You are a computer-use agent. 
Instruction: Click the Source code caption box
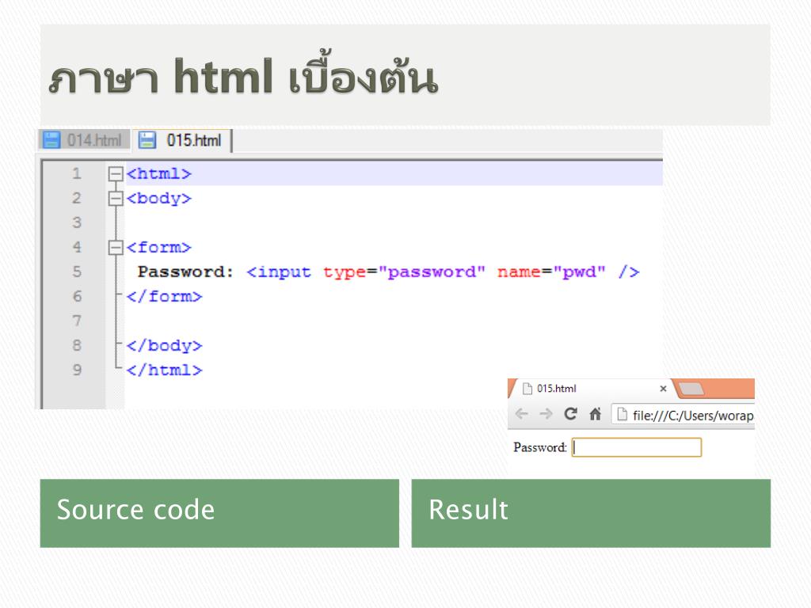(219, 513)
